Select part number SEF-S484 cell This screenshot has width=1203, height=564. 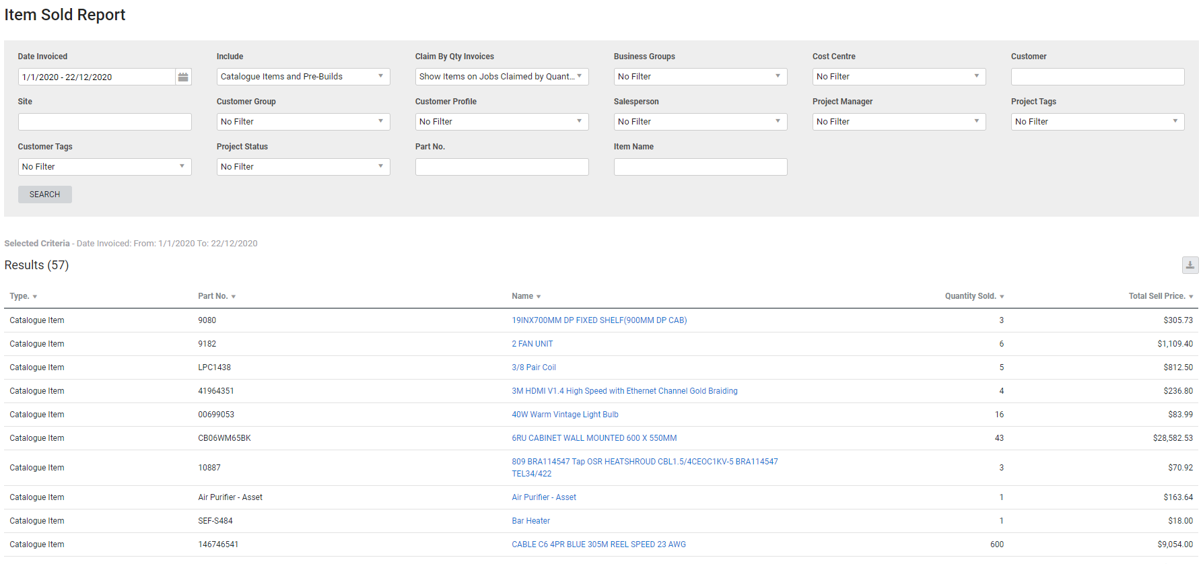215,521
